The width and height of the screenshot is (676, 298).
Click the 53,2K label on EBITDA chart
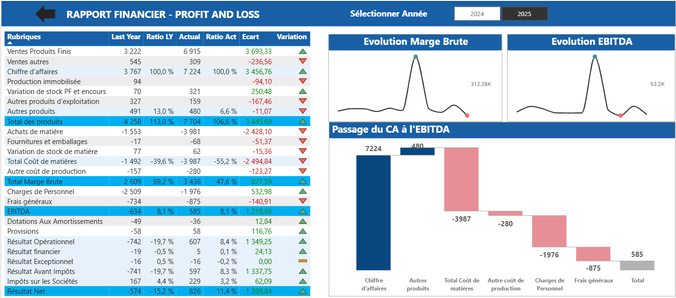tap(658, 84)
